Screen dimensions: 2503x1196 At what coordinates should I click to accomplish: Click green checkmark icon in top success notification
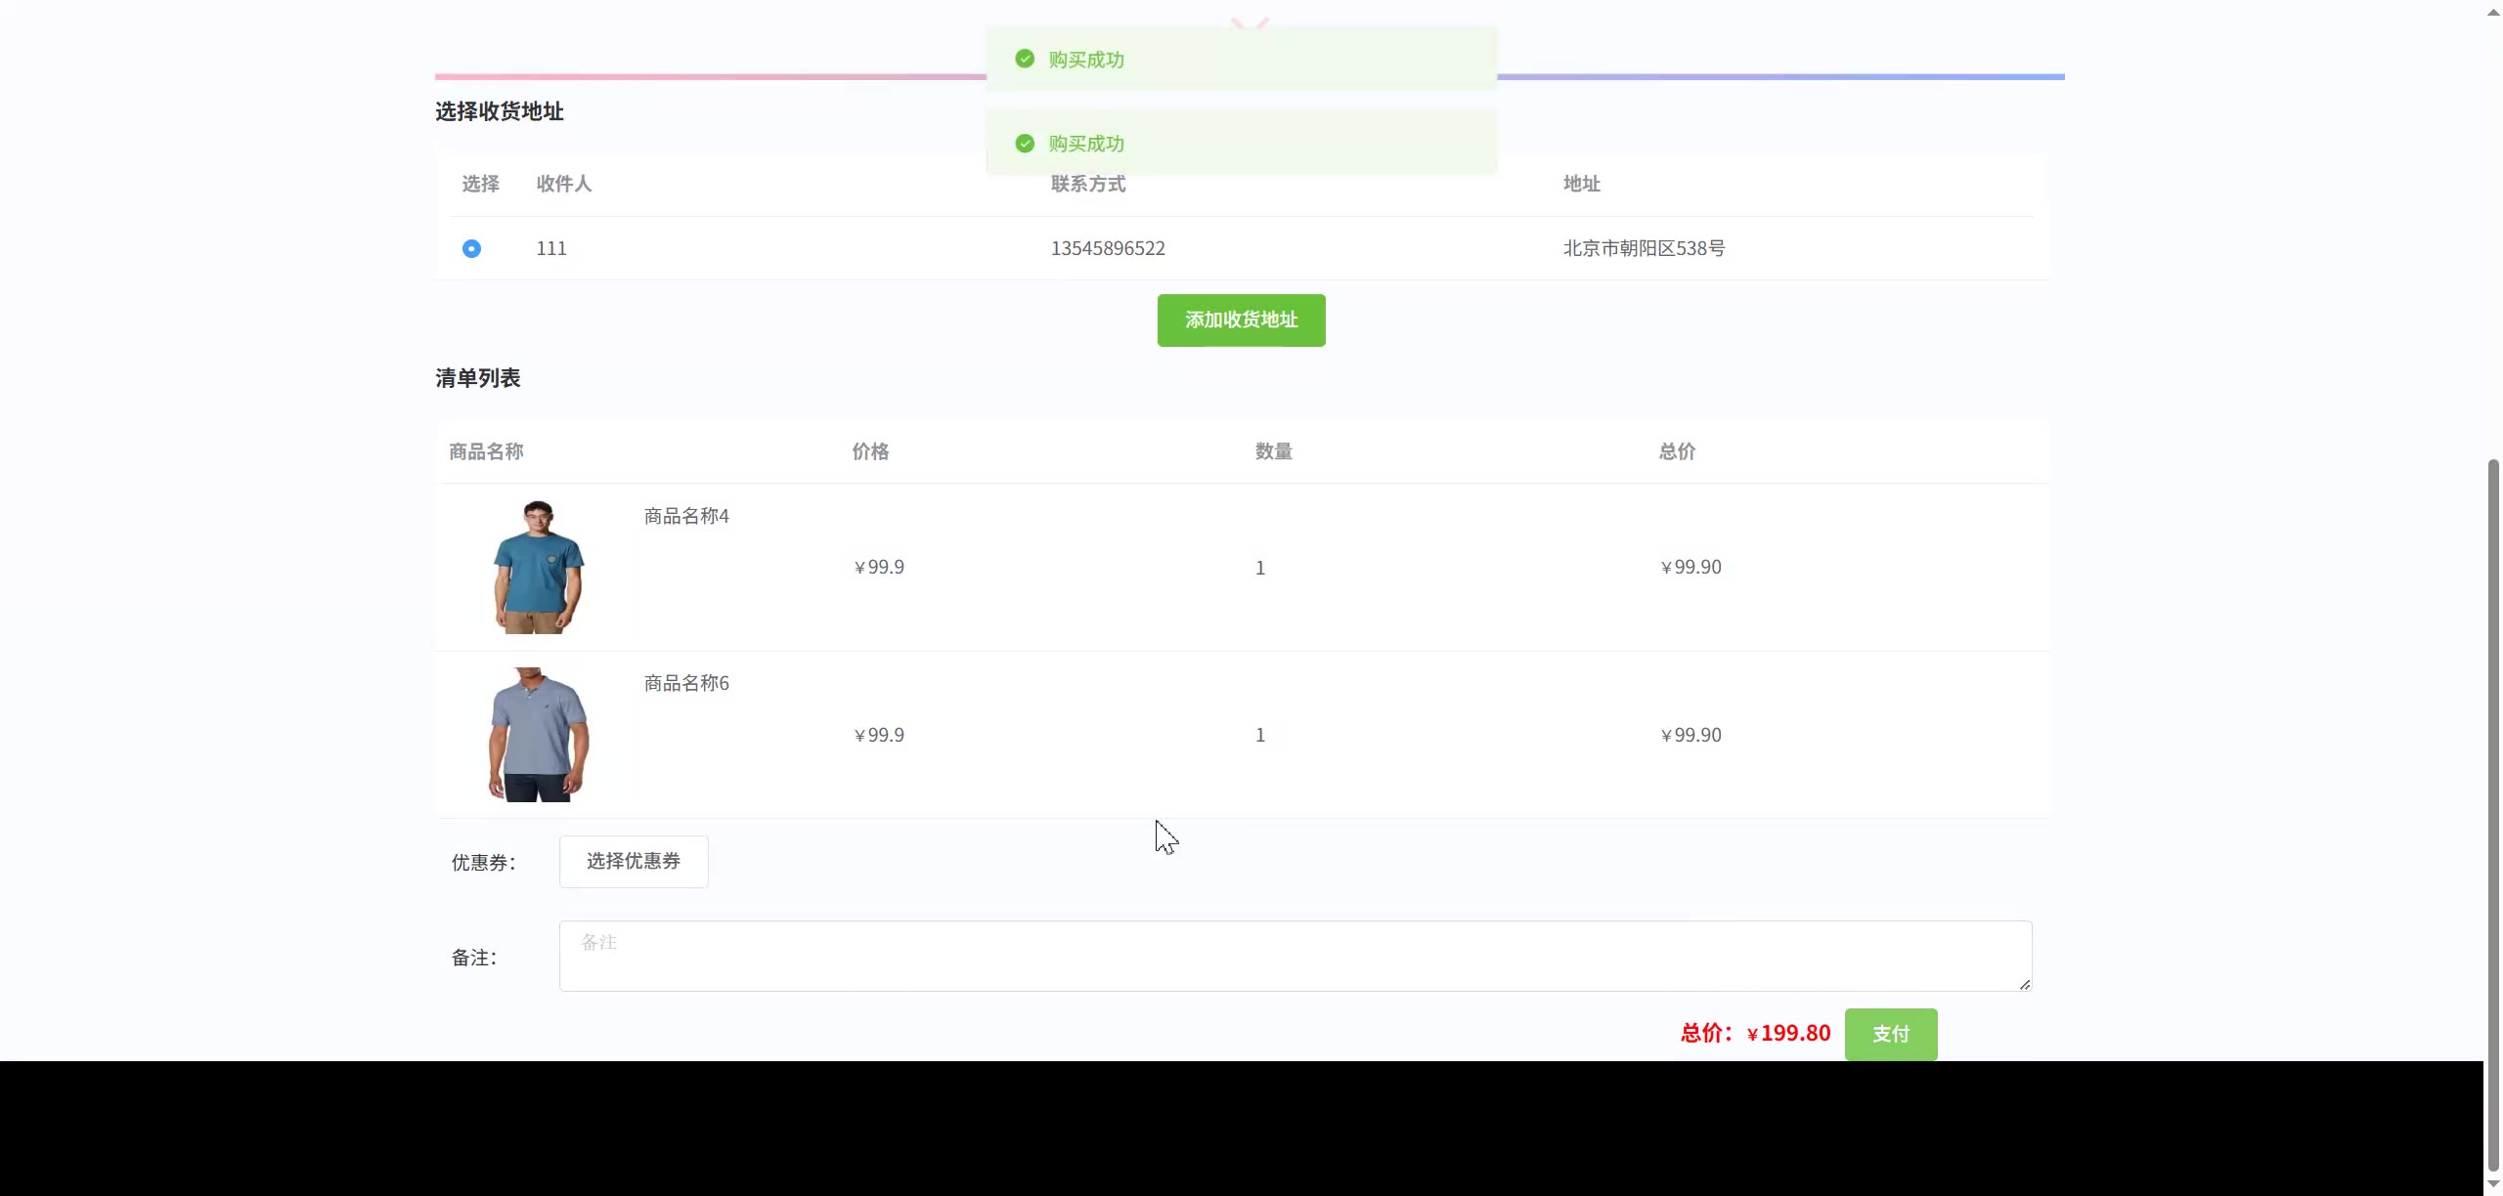pos(1025,59)
